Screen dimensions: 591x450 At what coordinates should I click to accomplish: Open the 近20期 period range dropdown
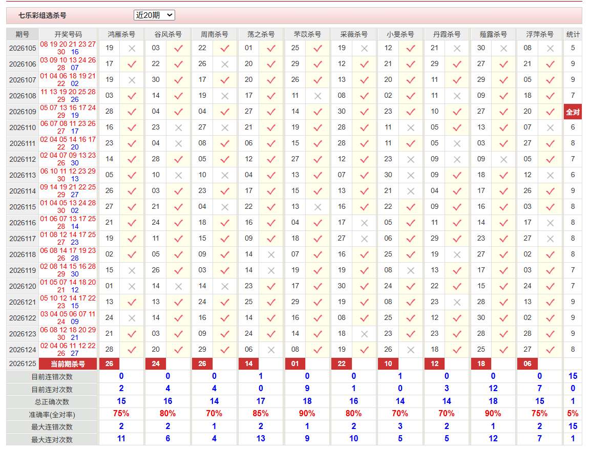click(154, 15)
